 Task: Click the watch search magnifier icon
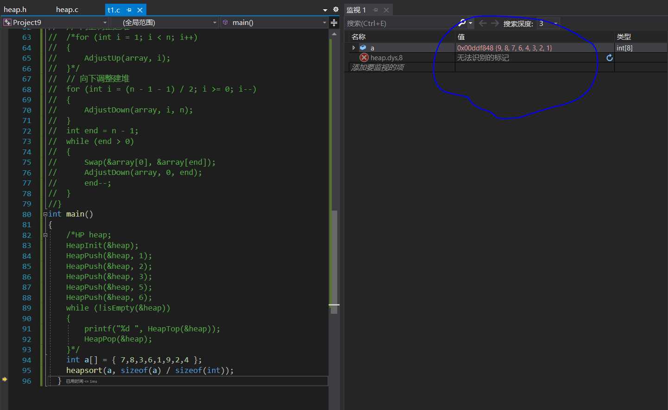[x=462, y=23]
